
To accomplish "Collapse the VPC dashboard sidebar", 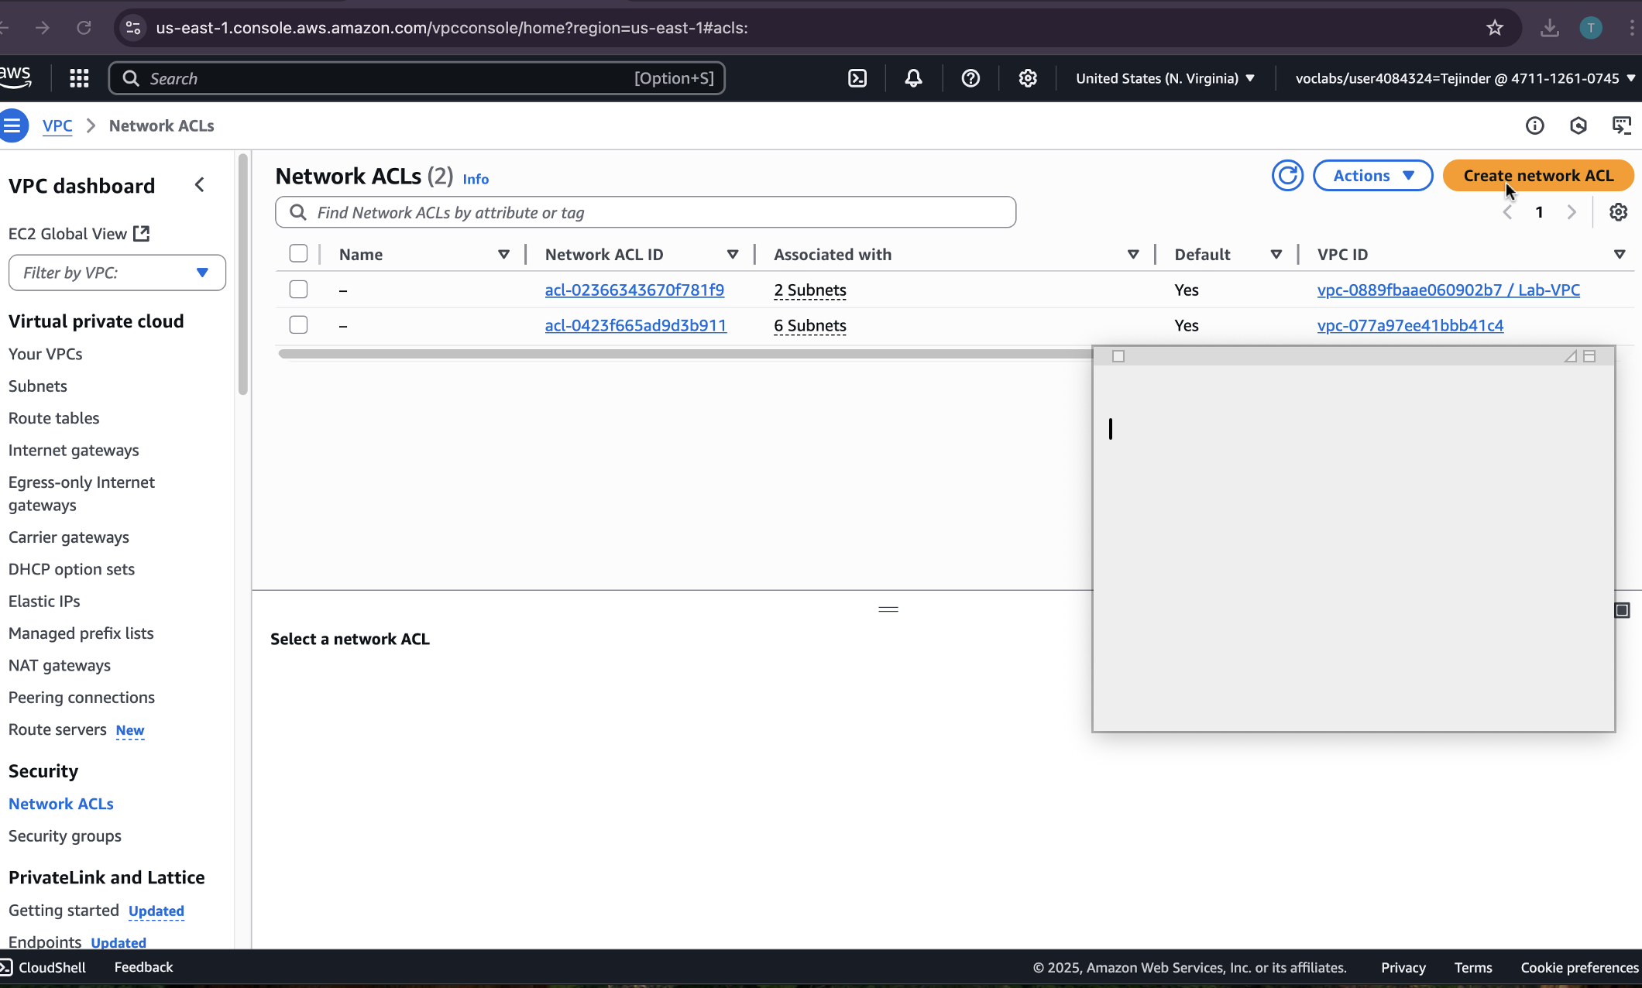I will pyautogui.click(x=200, y=185).
